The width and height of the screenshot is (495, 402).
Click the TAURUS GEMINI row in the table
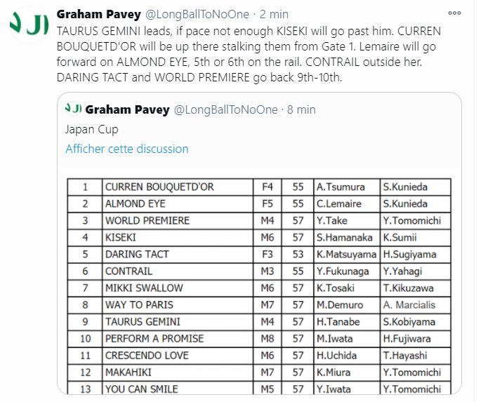pos(259,322)
